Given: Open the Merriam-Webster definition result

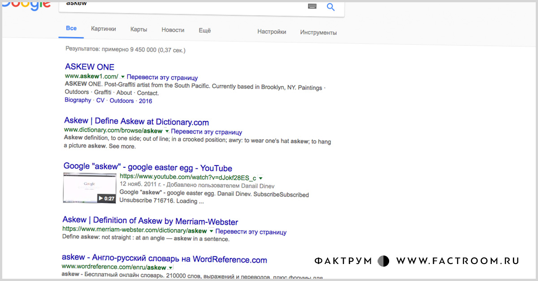Looking at the screenshot, I should point(150,221).
